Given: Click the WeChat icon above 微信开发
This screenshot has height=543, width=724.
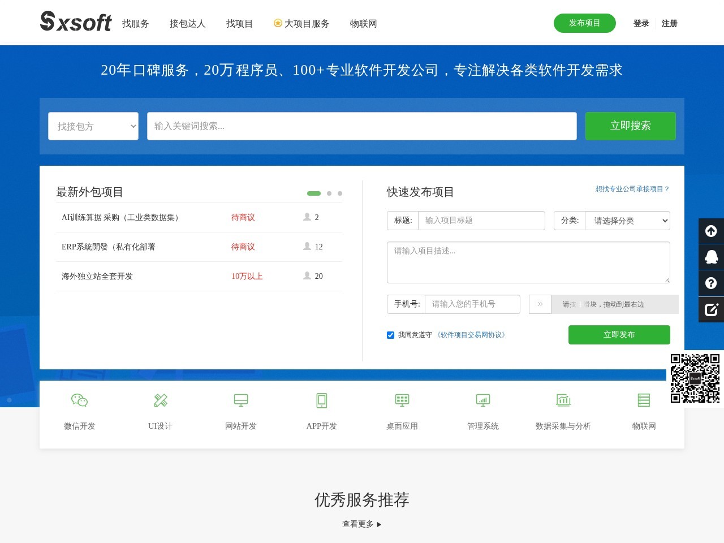Looking at the screenshot, I should tap(80, 400).
